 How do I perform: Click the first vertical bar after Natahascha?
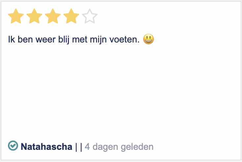[x=76, y=147]
